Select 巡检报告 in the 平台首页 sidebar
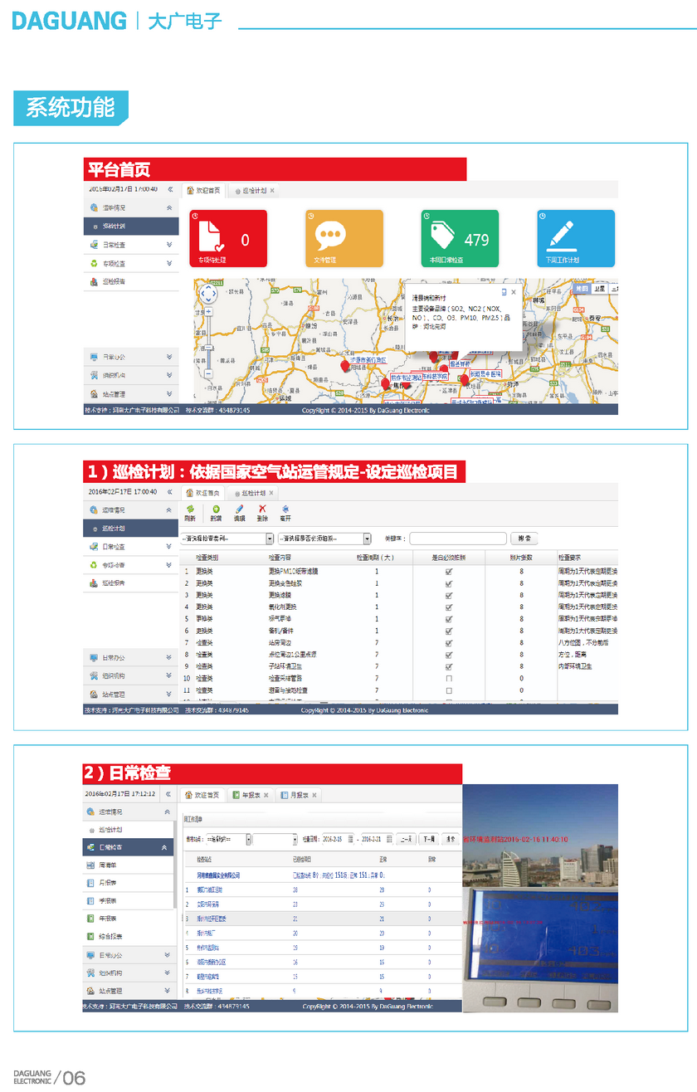 pos(131,282)
